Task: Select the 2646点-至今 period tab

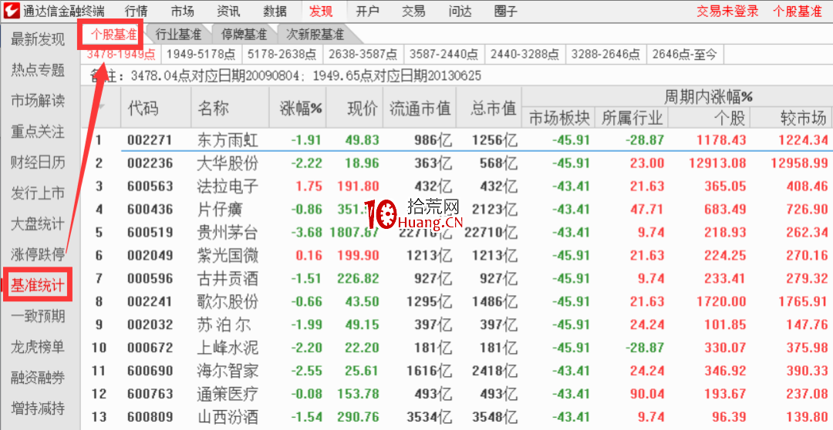Action: [x=685, y=54]
